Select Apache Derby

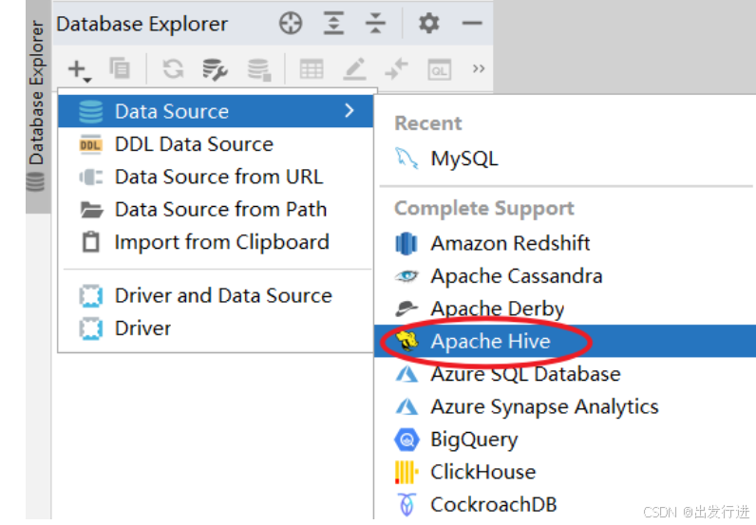pyautogui.click(x=565, y=309)
